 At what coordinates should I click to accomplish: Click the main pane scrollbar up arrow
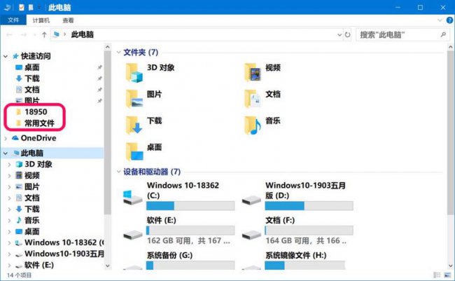450,47
